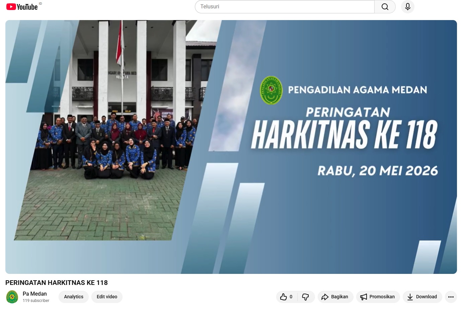Screen dimensions: 461x310
Task: Click Bagikan share button
Action: 335,297
